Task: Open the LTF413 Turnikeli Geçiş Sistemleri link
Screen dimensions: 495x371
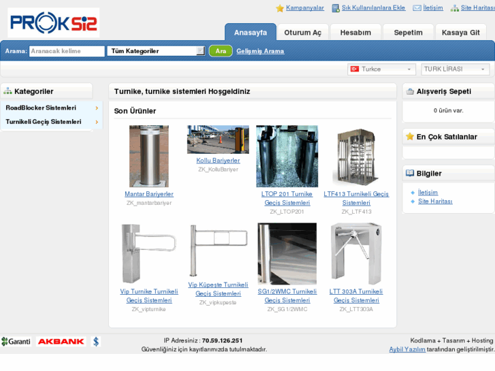Action: (x=356, y=199)
